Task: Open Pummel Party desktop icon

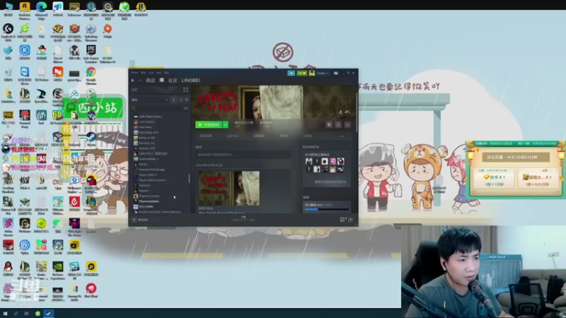Action: tap(25, 119)
